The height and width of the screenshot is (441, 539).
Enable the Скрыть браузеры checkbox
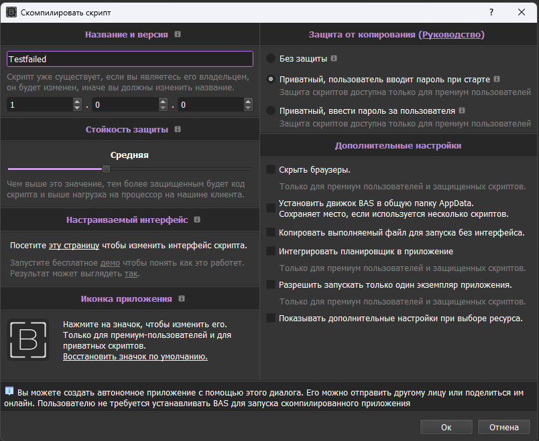[272, 170]
